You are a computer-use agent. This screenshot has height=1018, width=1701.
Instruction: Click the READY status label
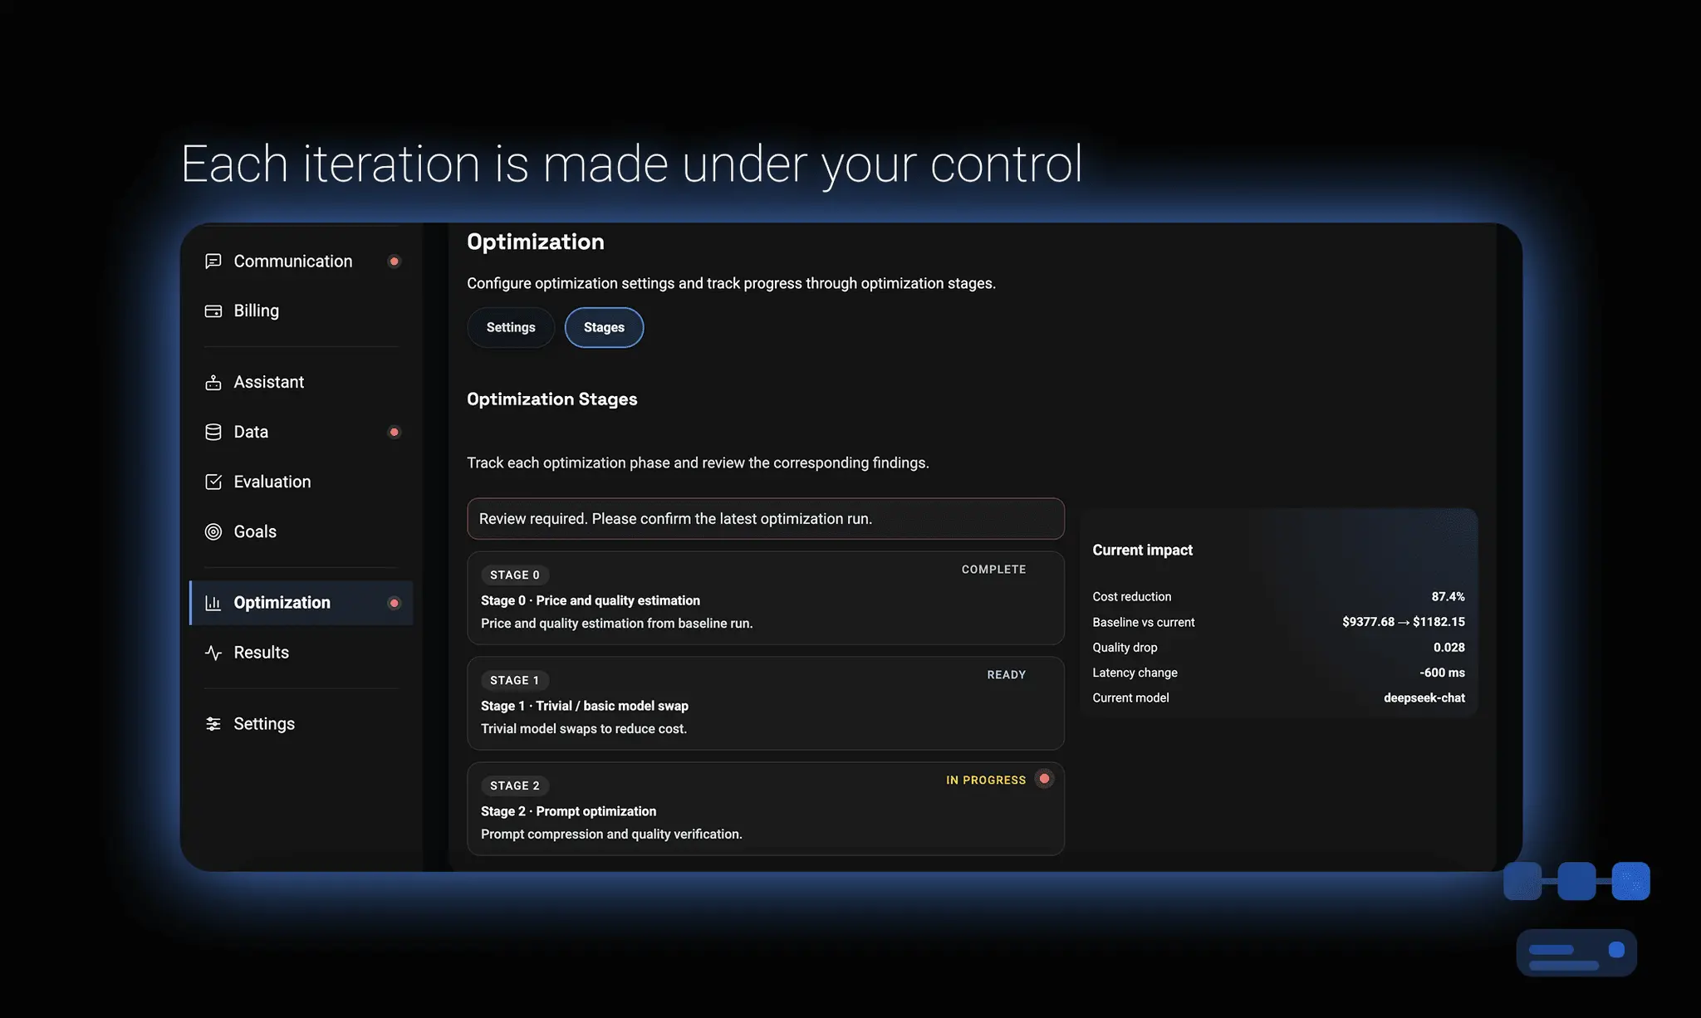1007,675
